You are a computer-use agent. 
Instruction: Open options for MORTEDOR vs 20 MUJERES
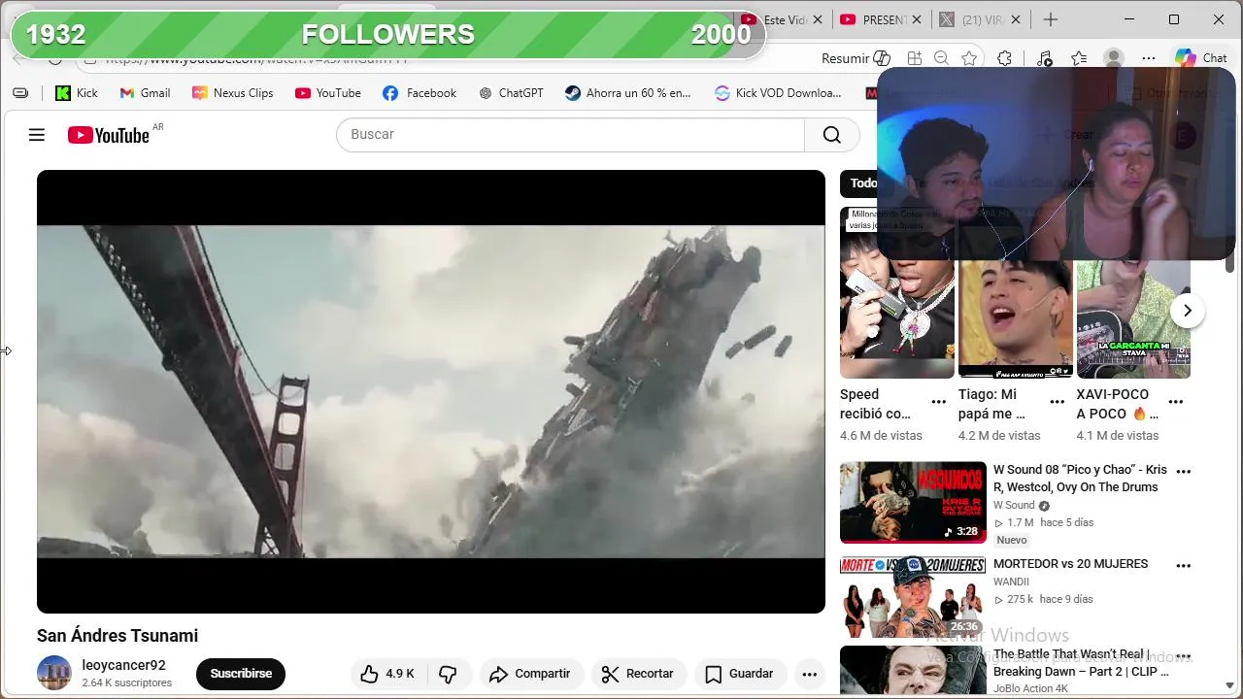[1184, 565]
